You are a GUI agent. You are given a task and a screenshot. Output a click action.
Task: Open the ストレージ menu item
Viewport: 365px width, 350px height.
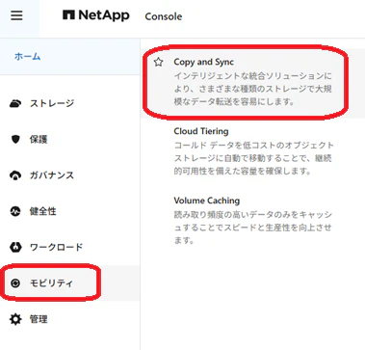coord(52,103)
